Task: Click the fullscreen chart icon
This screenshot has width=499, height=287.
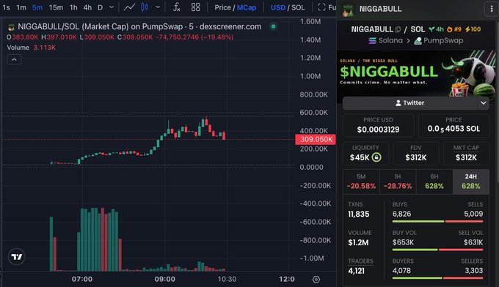Action: pos(321,7)
